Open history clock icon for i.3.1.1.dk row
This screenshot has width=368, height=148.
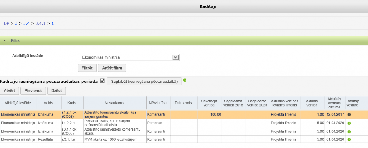point(349,131)
